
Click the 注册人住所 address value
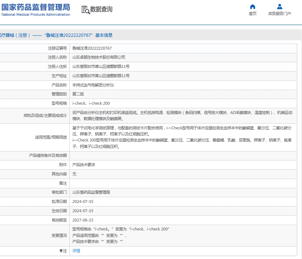point(101,66)
